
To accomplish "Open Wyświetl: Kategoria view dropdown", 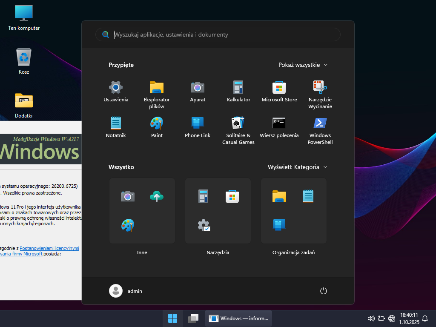I will [x=297, y=167].
